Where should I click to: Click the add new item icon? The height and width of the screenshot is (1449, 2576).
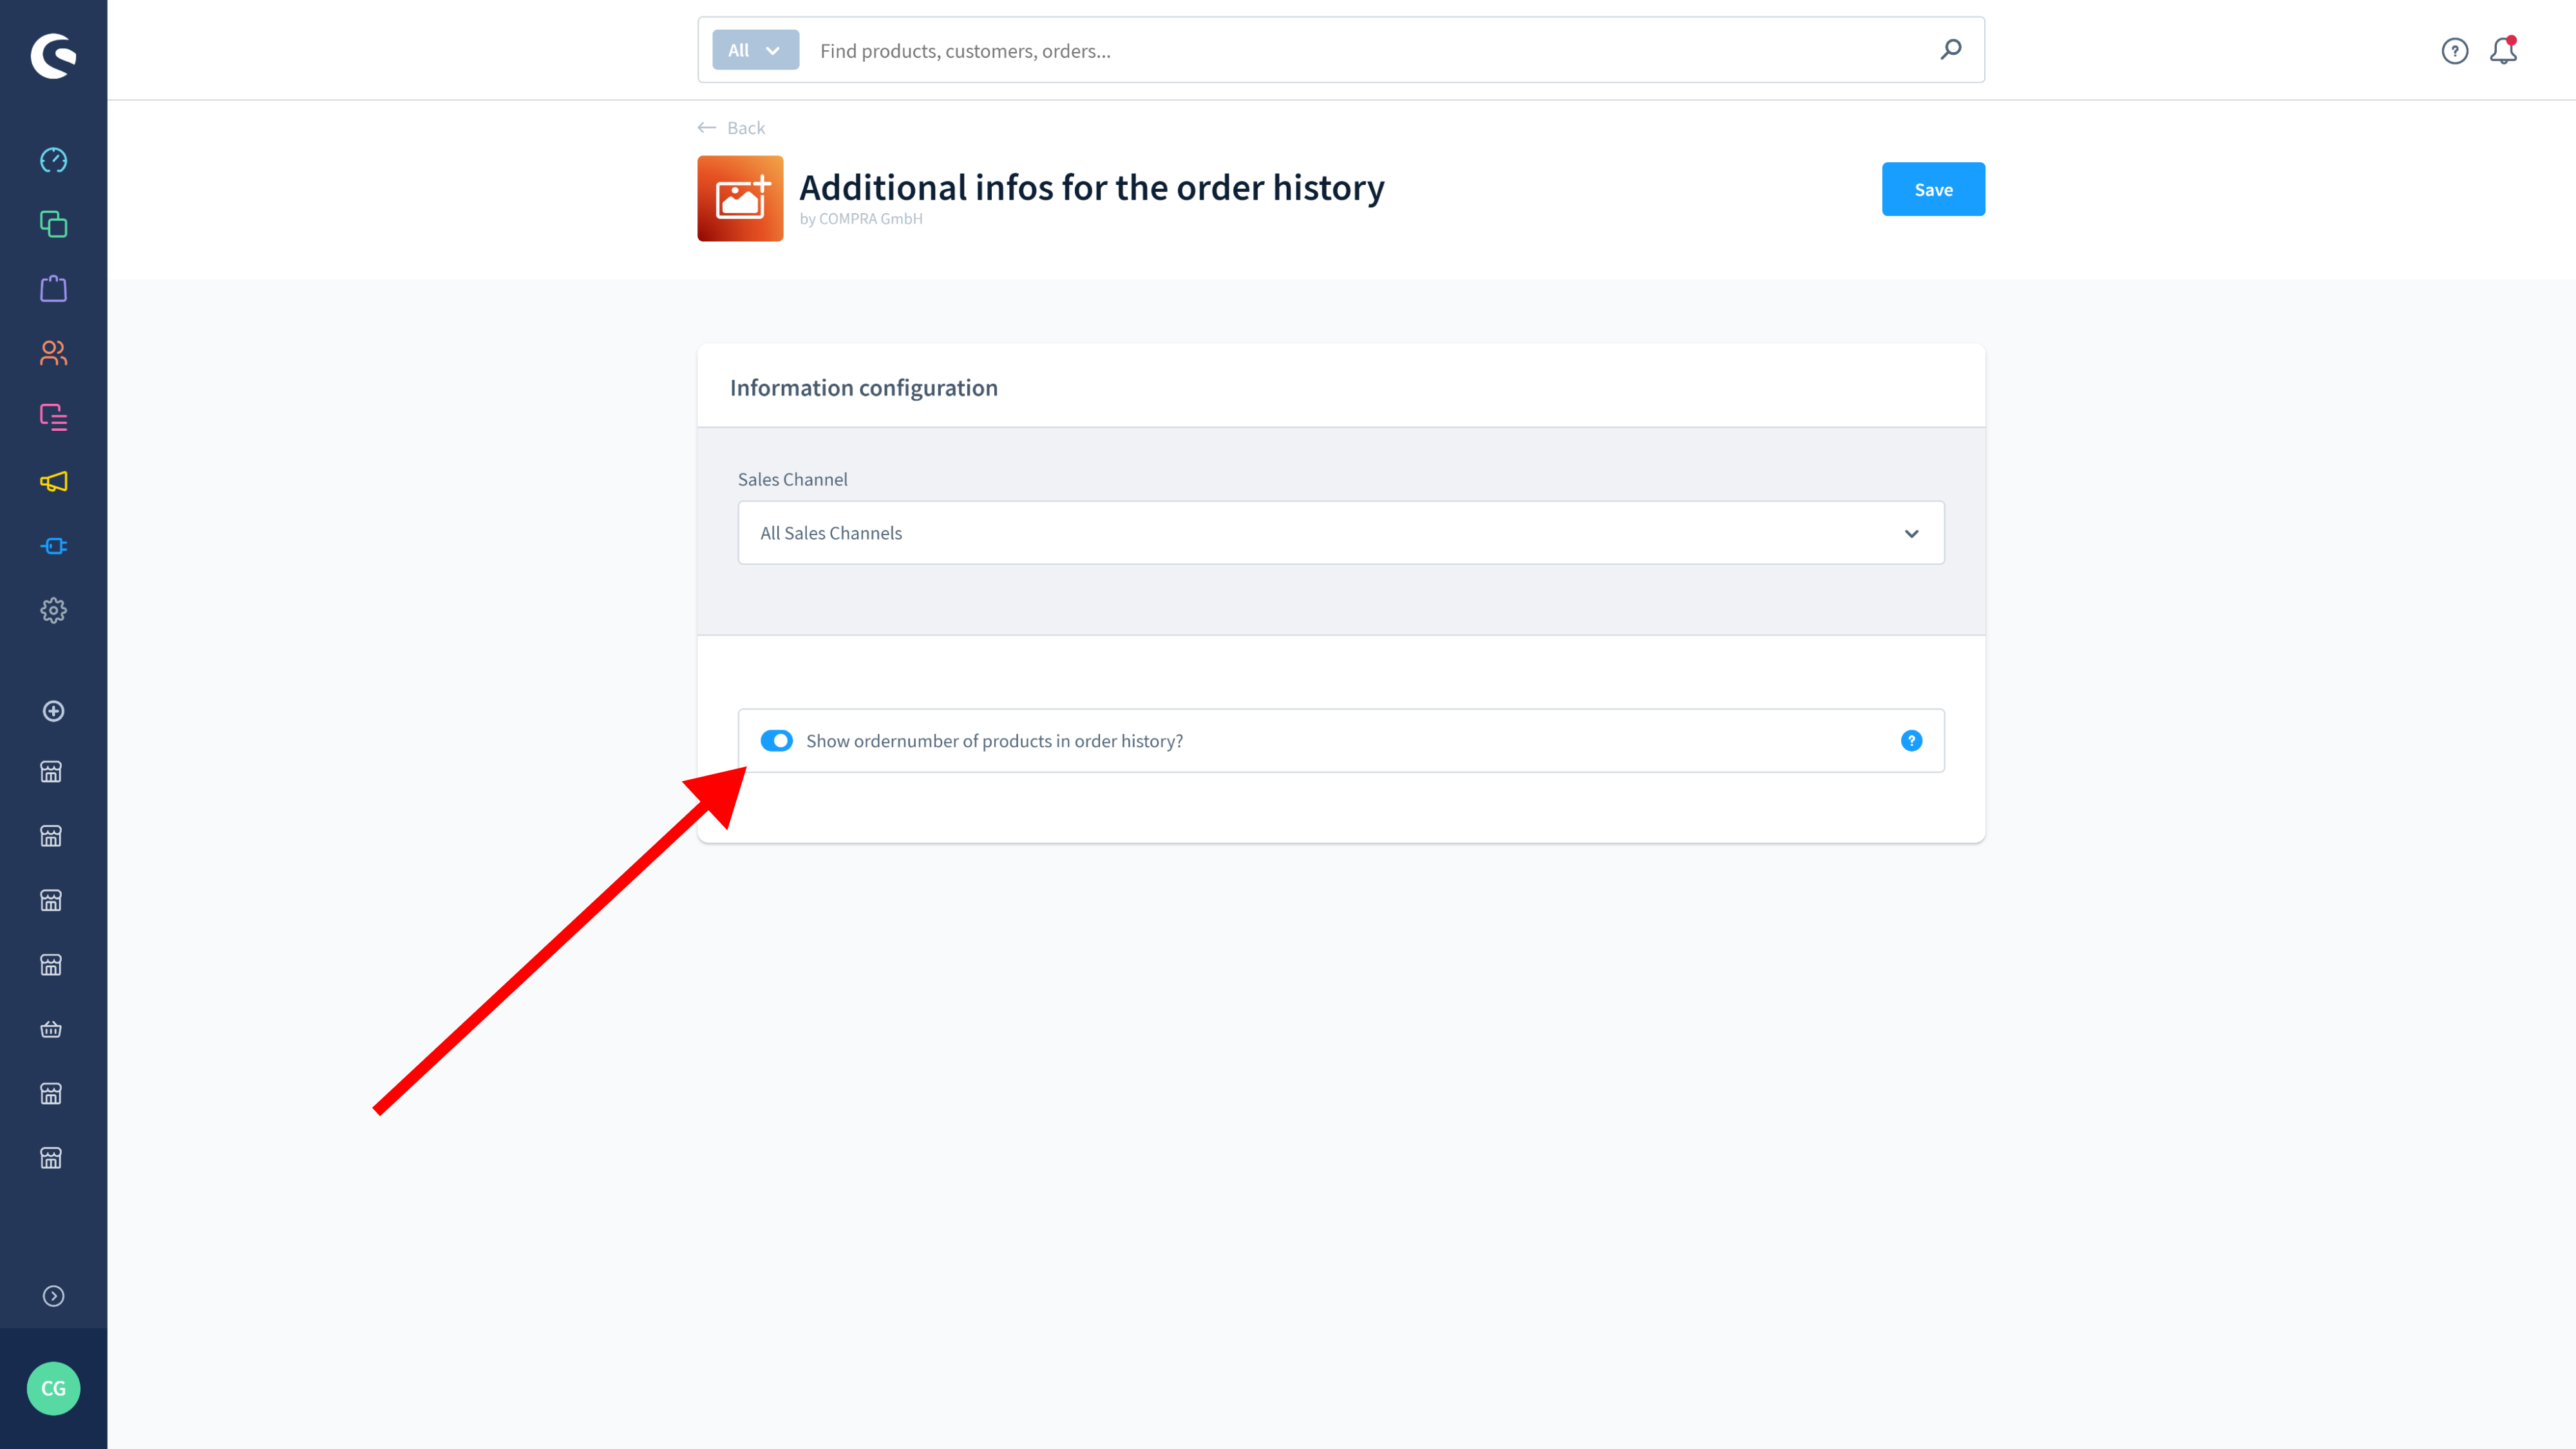pos(53,710)
